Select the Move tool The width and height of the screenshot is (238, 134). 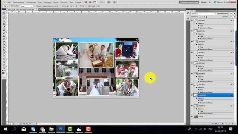pos(4,13)
